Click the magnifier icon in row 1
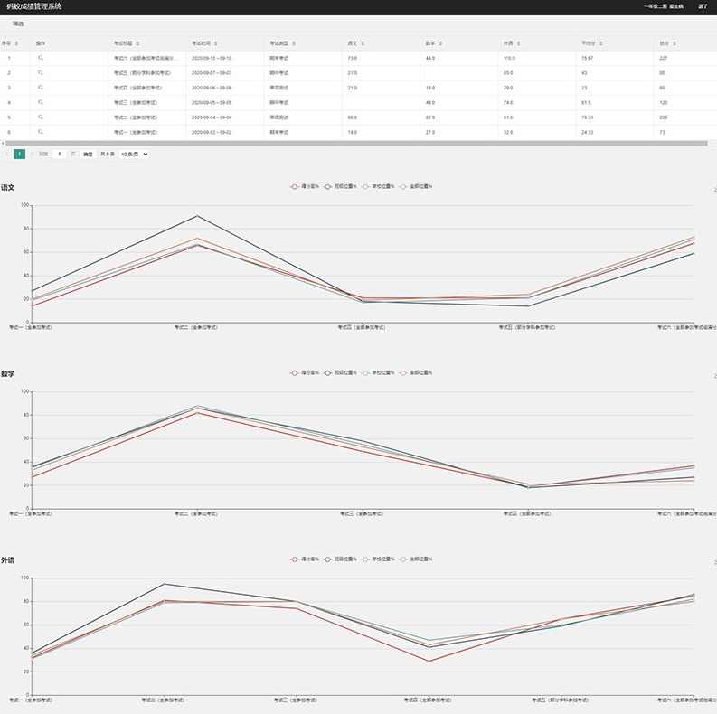This screenshot has height=714, width=717. coord(41,57)
